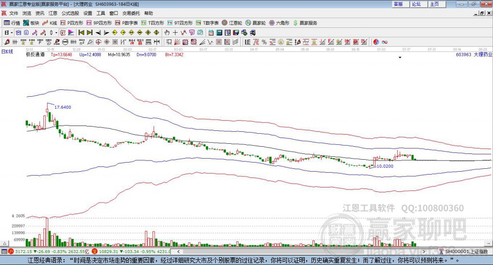493x265 pixels.
Task: Click the floppy disk save icon
Action: coord(236,33)
